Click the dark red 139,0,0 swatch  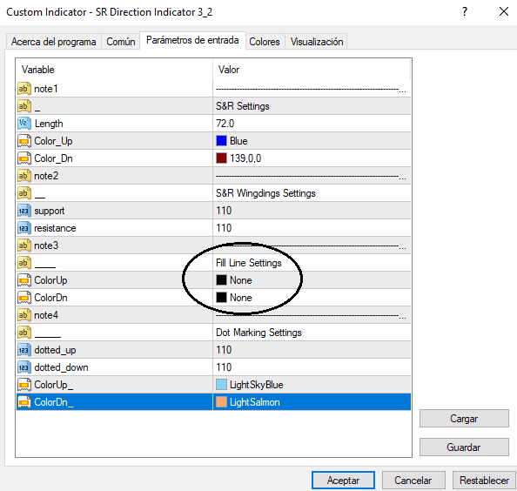[222, 158]
